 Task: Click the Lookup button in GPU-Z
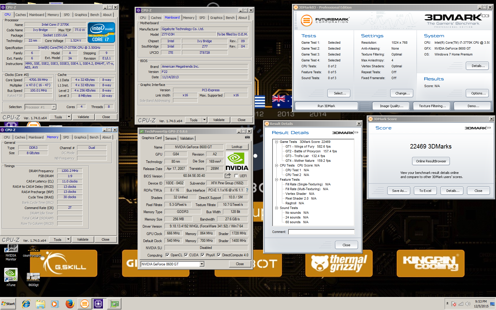point(237,147)
